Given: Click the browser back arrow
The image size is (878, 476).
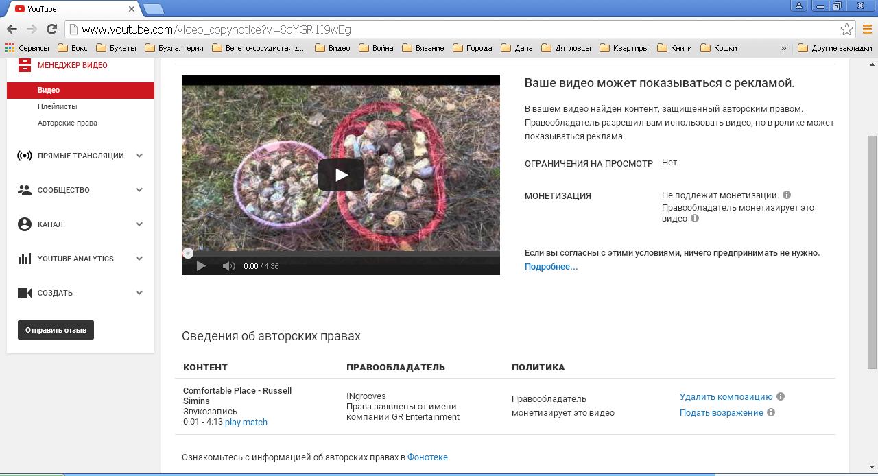Looking at the screenshot, I should tap(12, 29).
